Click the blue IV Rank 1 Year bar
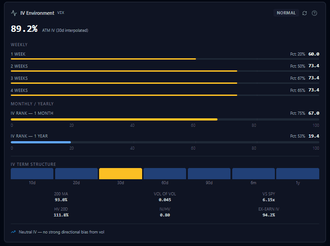This screenshot has width=330, height=246. point(41,142)
